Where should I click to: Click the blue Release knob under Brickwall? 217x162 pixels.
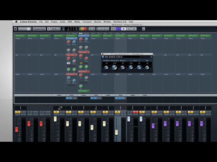coord(74,81)
